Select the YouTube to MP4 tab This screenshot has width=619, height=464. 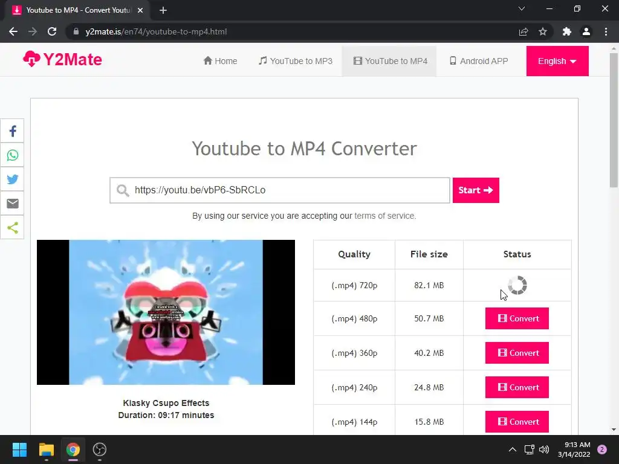(390, 61)
